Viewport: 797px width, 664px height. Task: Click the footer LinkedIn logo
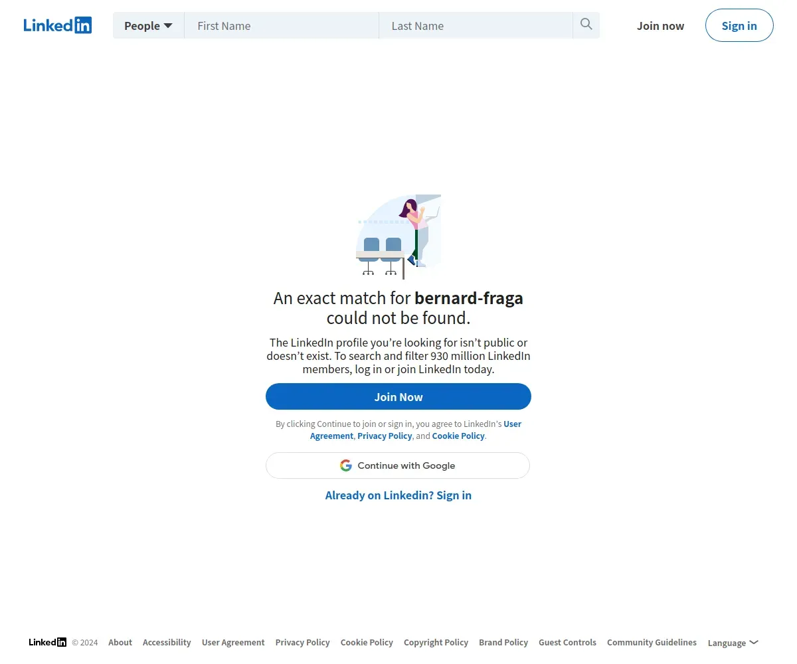(x=48, y=642)
